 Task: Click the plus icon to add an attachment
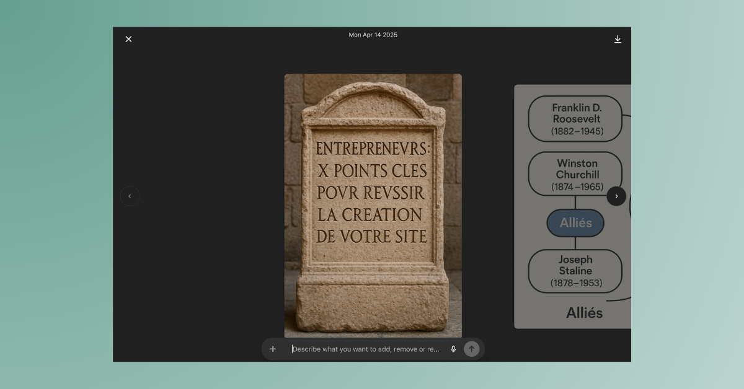pos(273,349)
